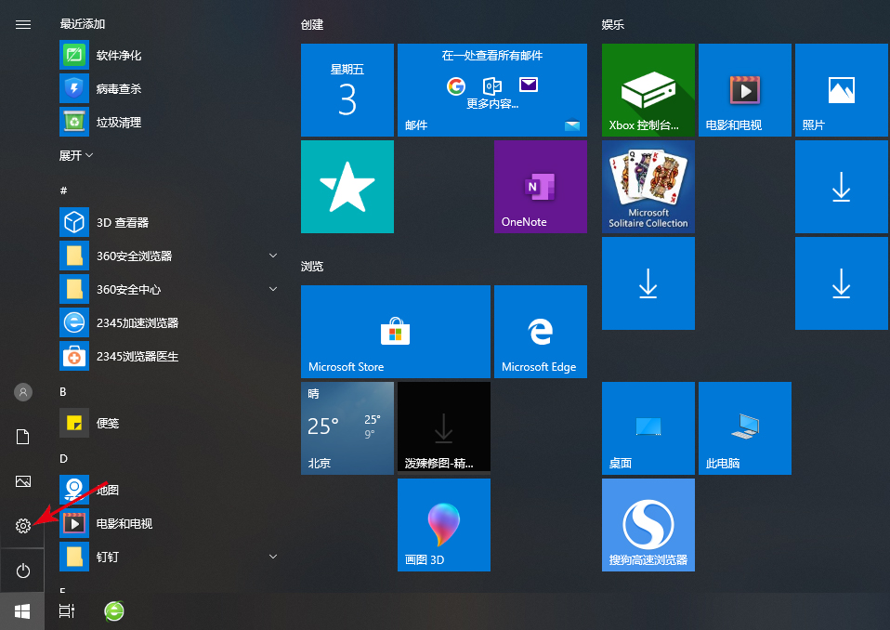
Task: Click the 浏览 tile group header
Action: [312, 266]
